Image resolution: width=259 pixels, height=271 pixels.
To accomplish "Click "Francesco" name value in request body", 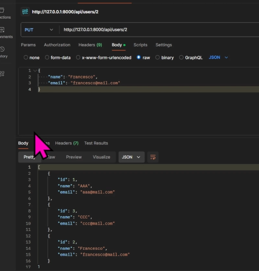I will tap(82, 77).
